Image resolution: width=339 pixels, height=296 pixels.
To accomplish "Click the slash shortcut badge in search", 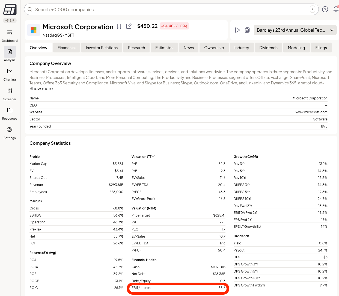I will pyautogui.click(x=313, y=9).
